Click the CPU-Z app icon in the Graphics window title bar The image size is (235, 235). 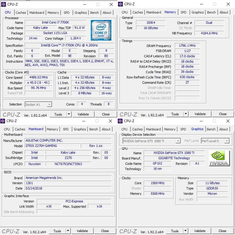coord(120,121)
